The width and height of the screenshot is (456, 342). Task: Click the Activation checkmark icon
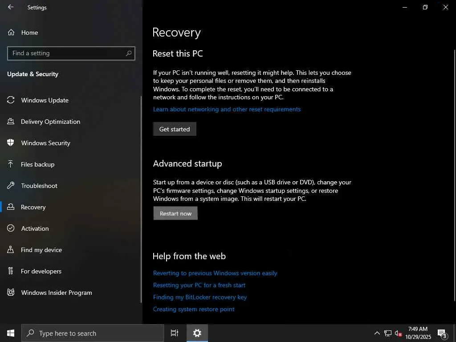point(11,228)
